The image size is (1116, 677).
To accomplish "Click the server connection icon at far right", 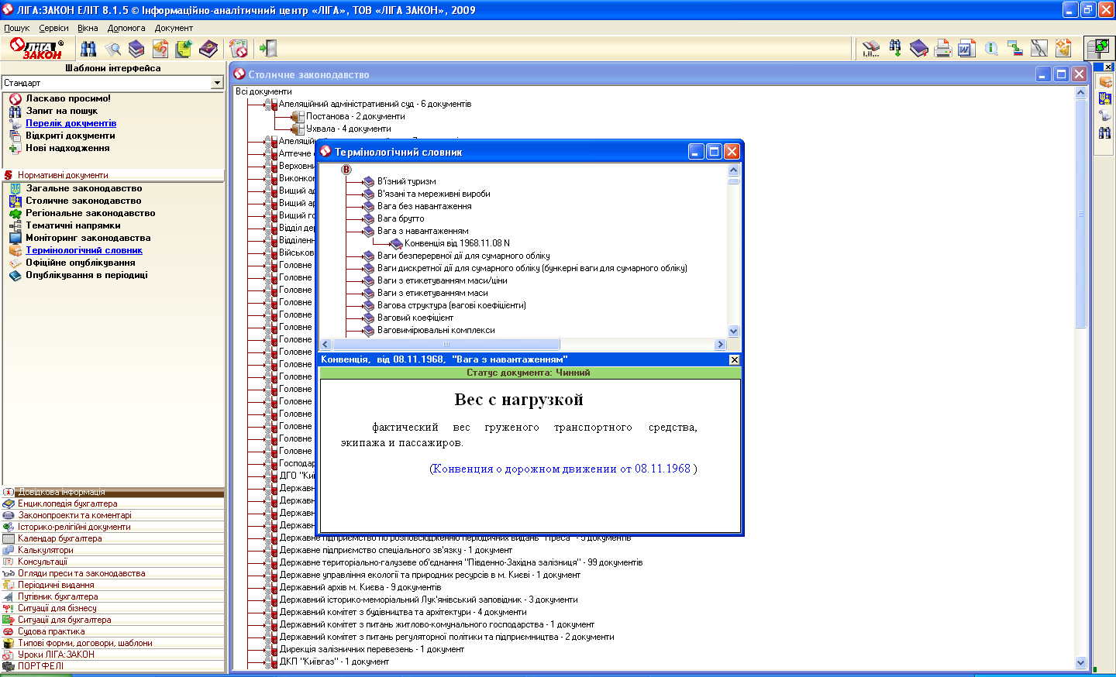I will tap(1098, 49).
